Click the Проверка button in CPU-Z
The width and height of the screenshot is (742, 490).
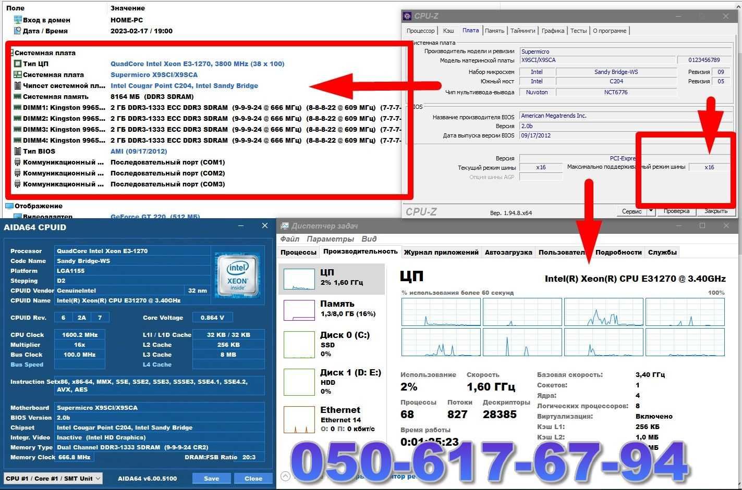(x=676, y=211)
